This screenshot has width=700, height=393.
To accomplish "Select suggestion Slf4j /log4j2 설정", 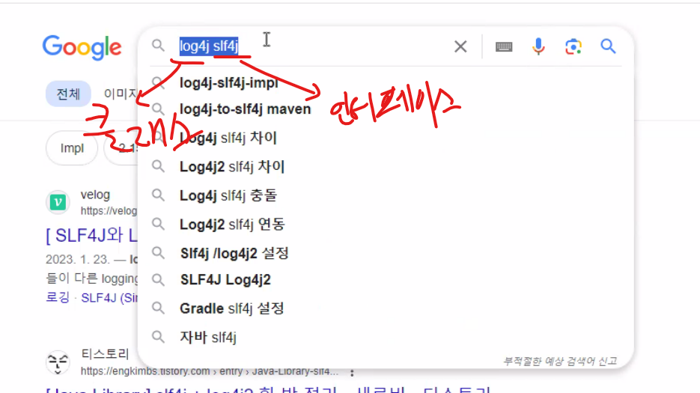I will pos(234,253).
